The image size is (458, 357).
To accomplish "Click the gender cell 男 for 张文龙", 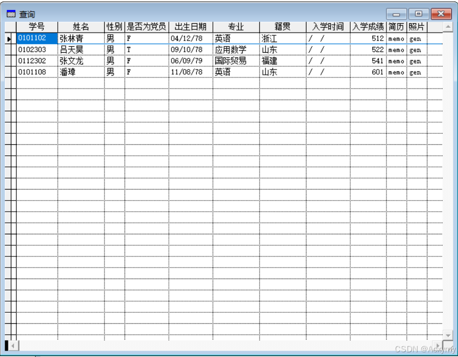I will click(115, 61).
